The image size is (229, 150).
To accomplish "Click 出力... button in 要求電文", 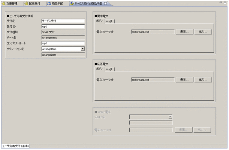I will pos(203,32).
